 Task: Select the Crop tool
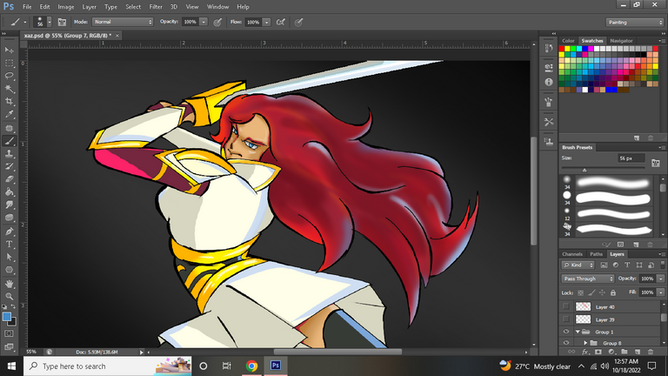click(9, 102)
